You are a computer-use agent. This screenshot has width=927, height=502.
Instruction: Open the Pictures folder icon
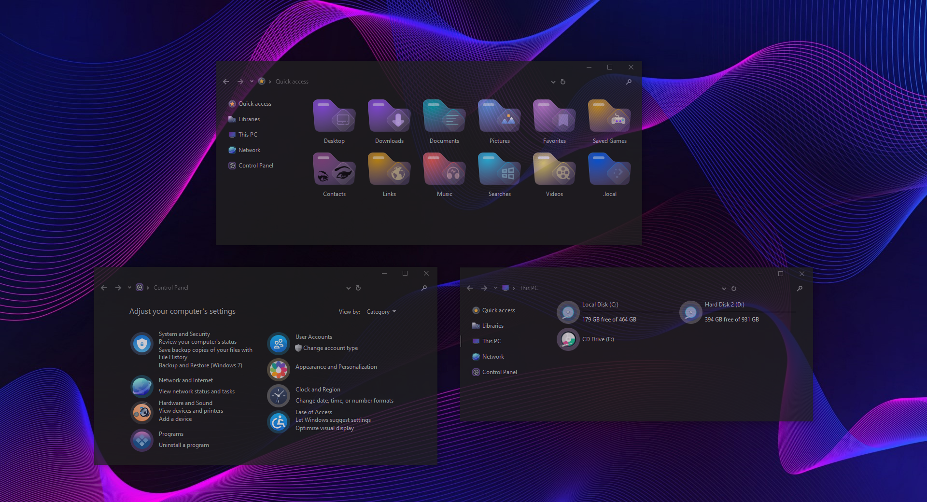pos(499,116)
